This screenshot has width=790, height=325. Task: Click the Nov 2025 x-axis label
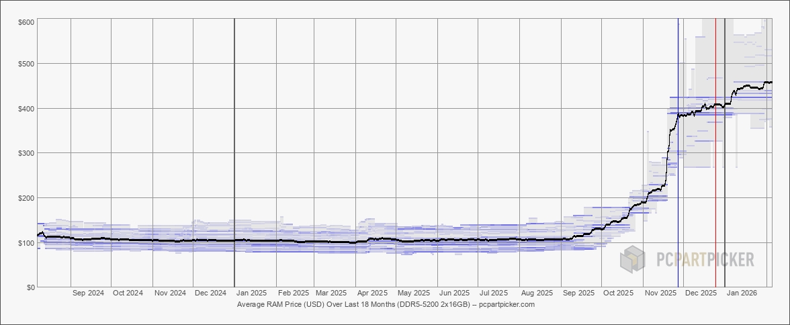(x=660, y=293)
